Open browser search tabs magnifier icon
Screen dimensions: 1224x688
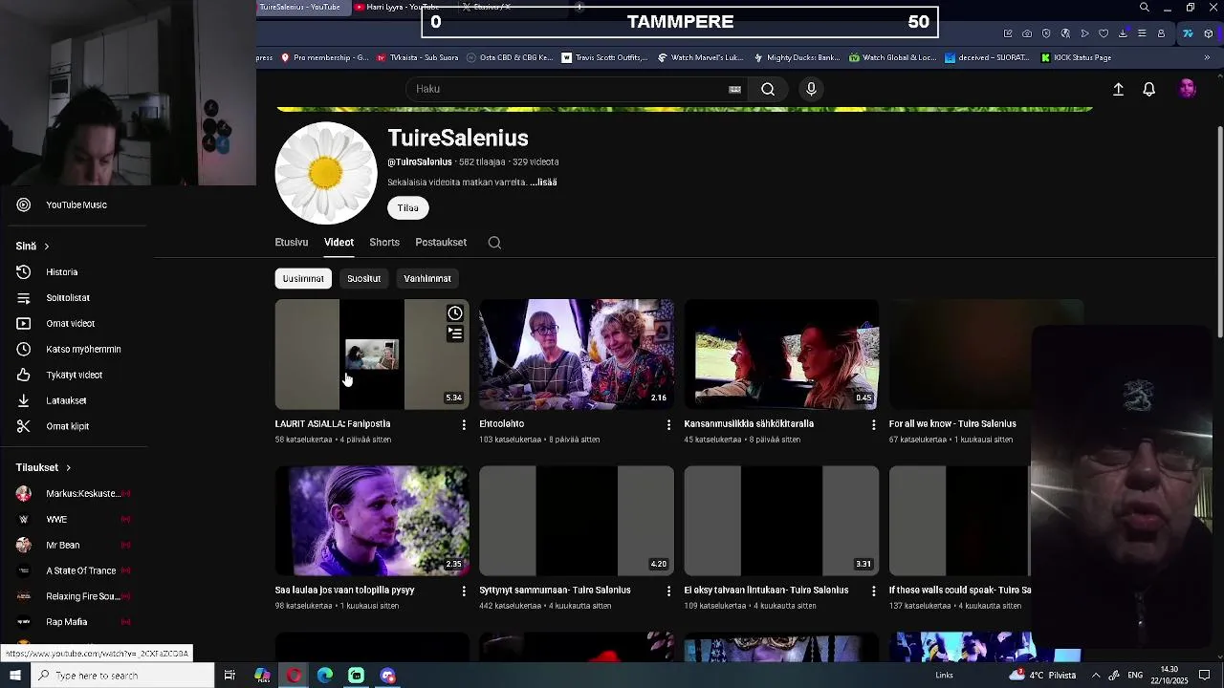pyautogui.click(x=1145, y=8)
